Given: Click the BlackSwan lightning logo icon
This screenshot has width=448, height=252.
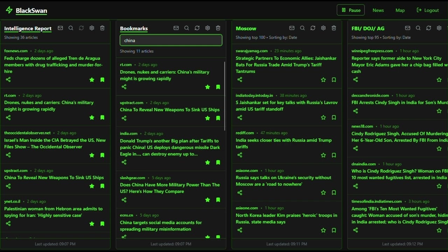Looking at the screenshot, I should (x=9, y=10).
